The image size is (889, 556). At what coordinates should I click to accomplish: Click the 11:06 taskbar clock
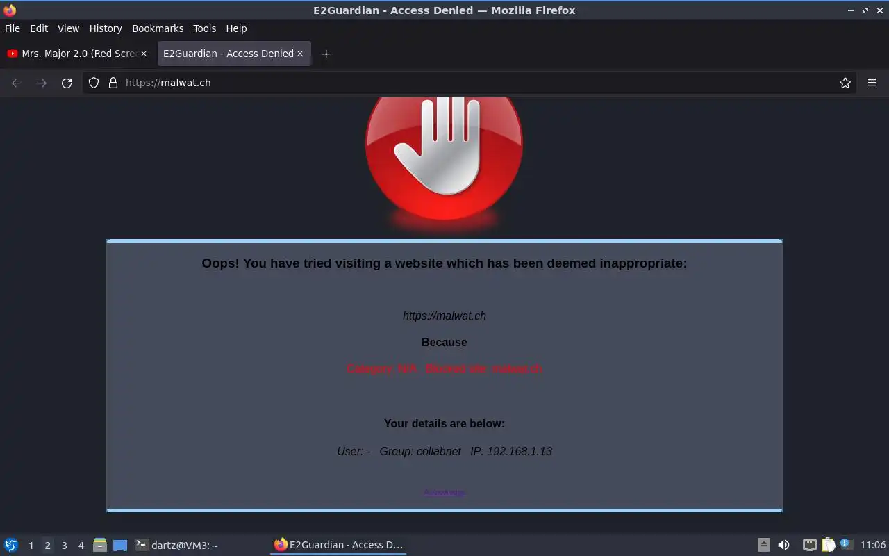coord(873,545)
